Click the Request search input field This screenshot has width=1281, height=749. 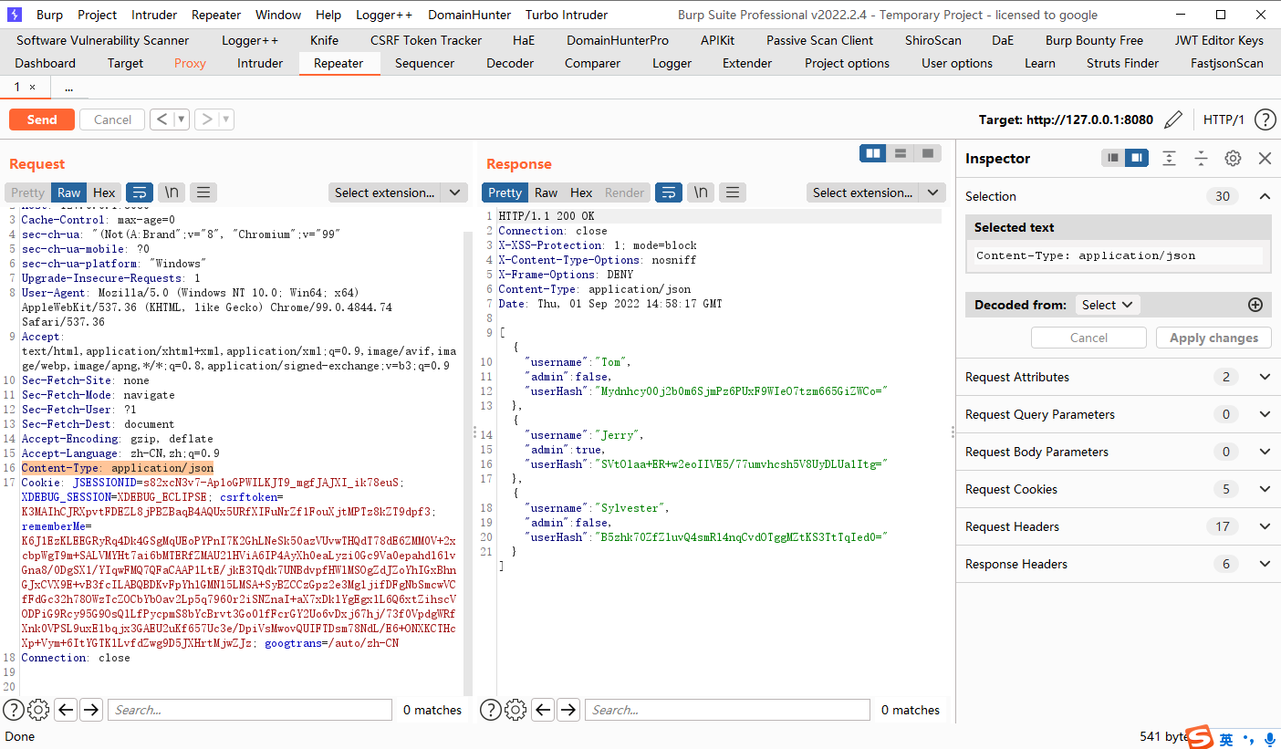[249, 710]
